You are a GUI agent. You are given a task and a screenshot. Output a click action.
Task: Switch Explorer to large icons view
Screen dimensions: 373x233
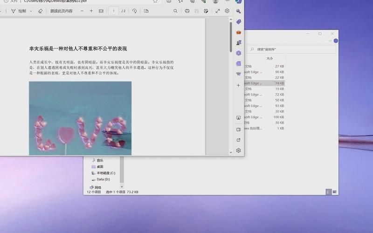click(334, 192)
